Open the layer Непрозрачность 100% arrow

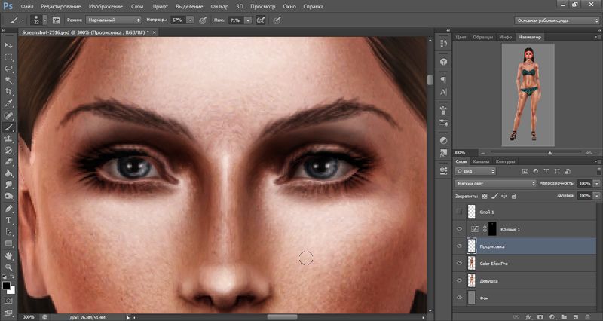(x=596, y=184)
